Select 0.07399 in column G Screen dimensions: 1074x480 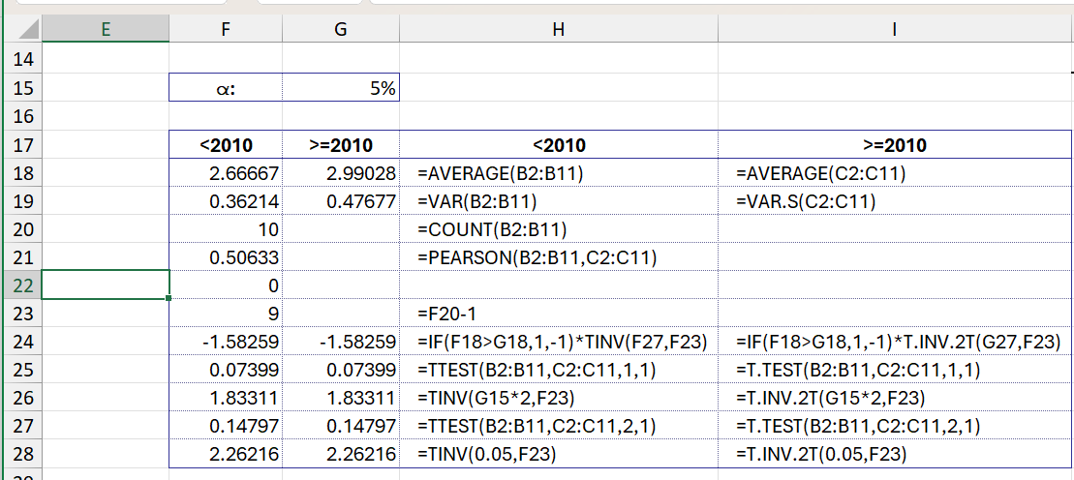341,370
